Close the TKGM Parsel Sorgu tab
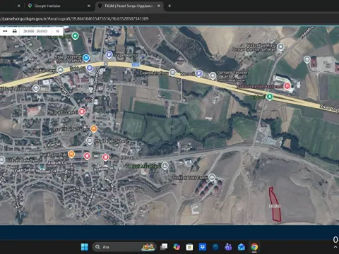339x254 pixels. [x=159, y=6]
